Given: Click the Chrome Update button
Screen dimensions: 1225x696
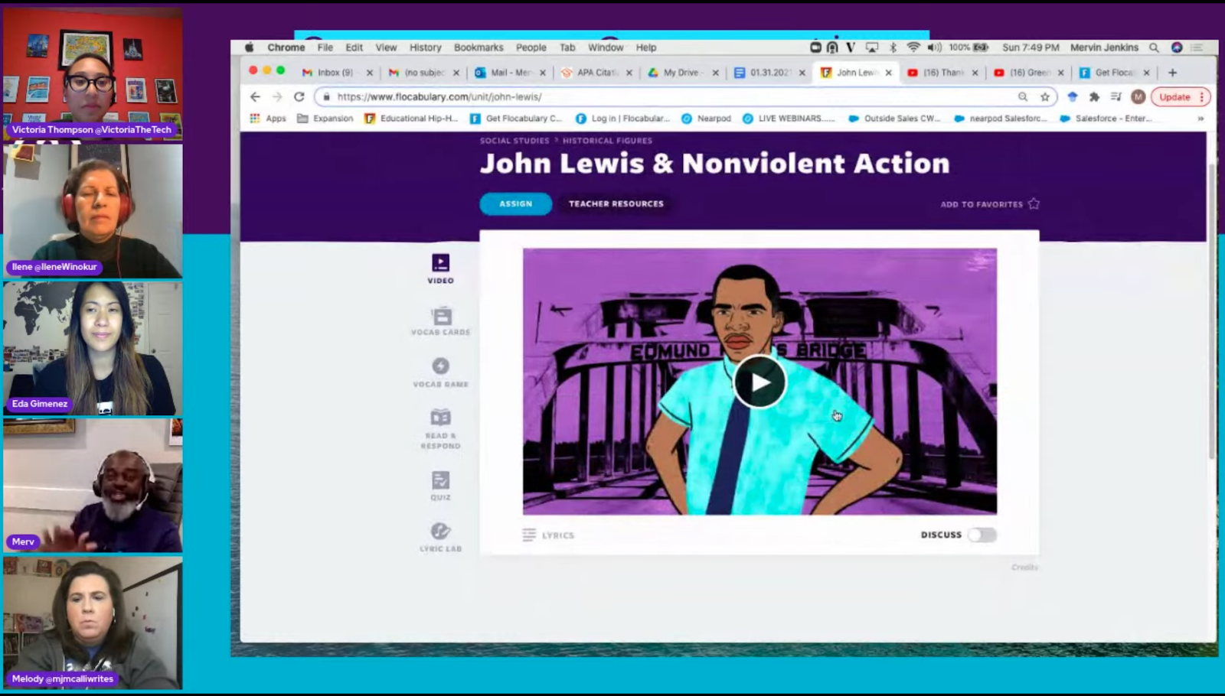Looking at the screenshot, I should click(1174, 97).
